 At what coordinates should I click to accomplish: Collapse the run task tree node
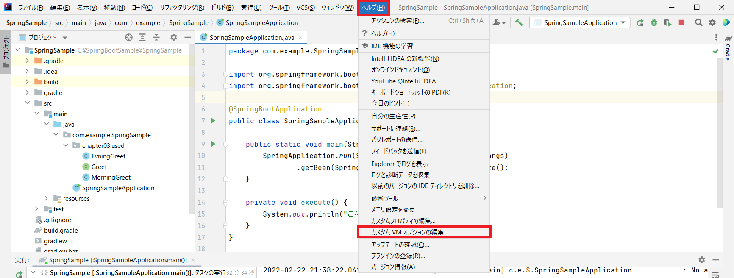[x=33, y=272]
